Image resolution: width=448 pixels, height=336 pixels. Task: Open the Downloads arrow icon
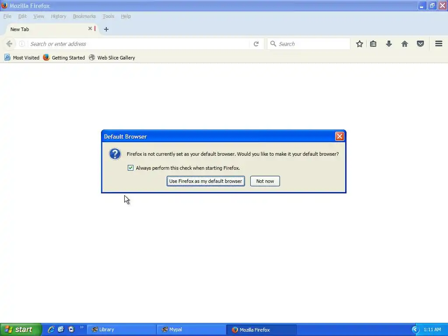tap(389, 44)
